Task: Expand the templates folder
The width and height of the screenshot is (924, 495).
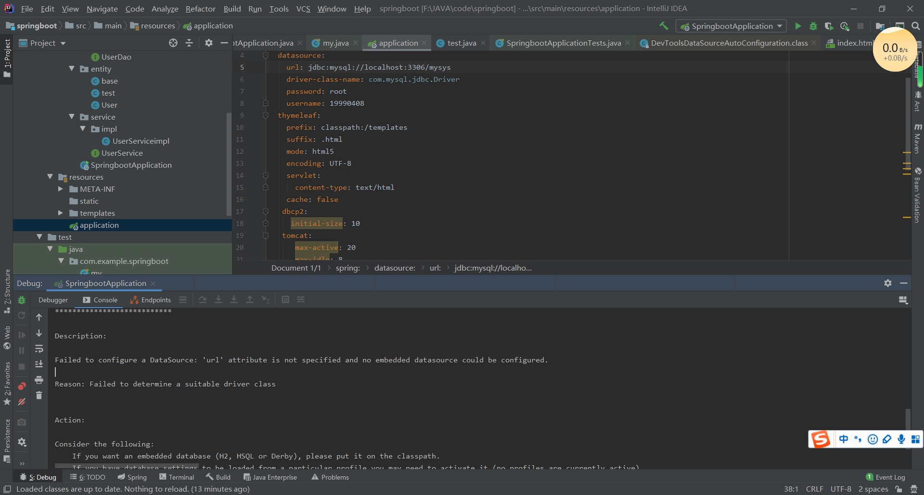Action: (x=61, y=213)
